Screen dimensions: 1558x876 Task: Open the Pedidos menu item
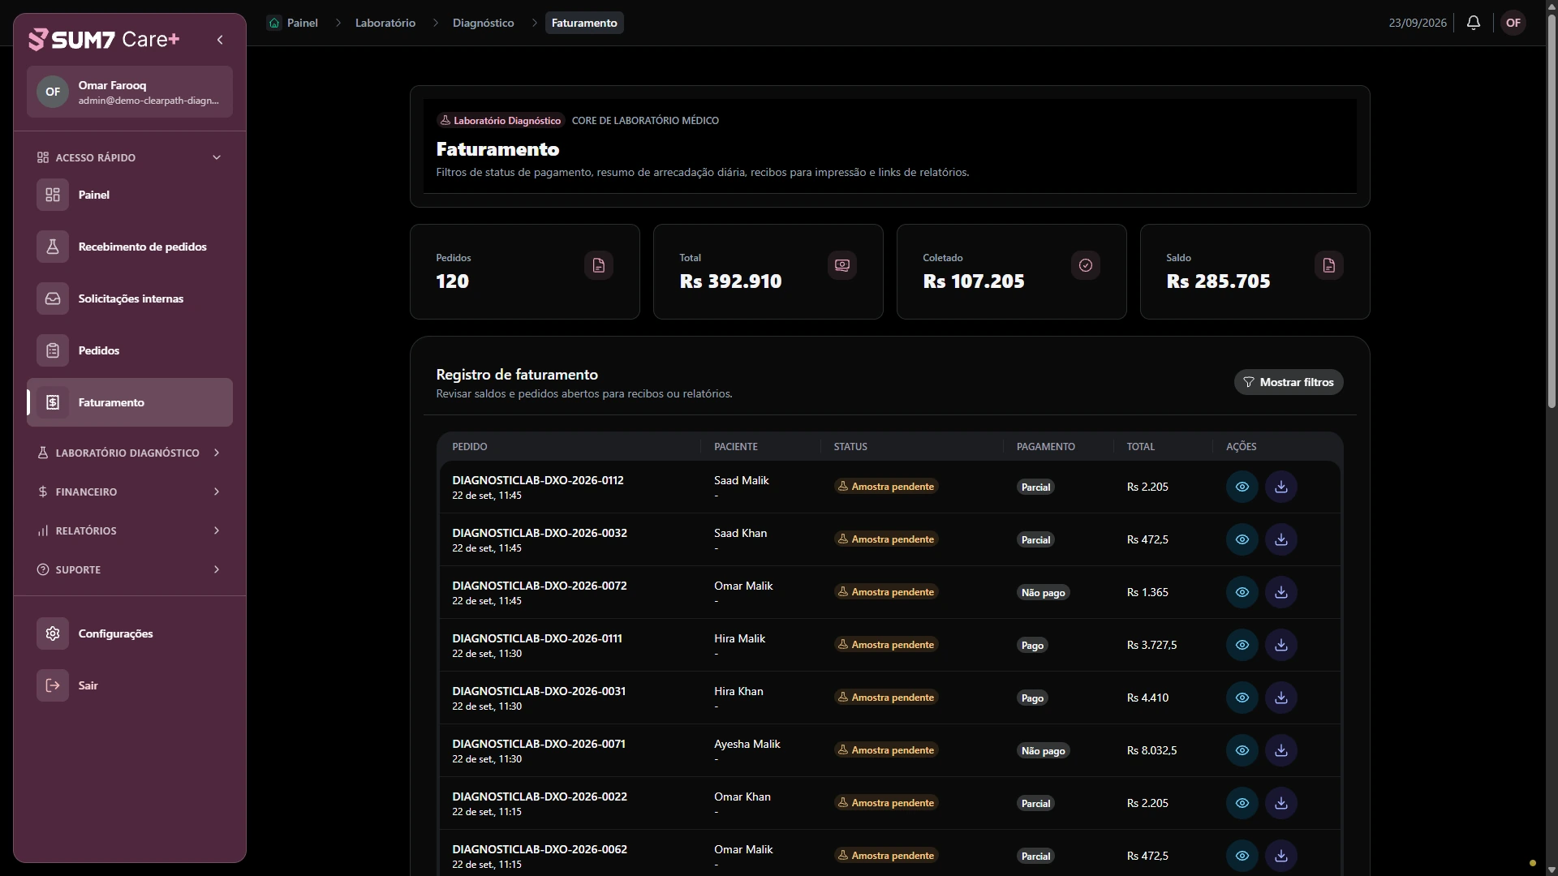pos(130,350)
